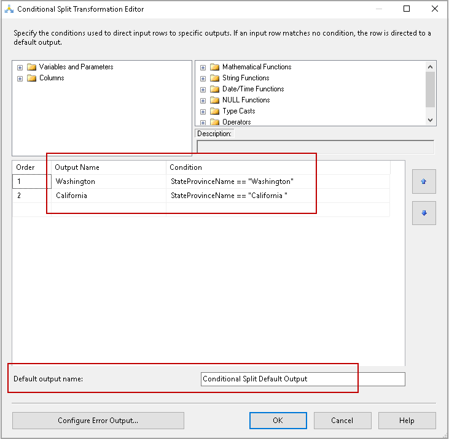The width and height of the screenshot is (449, 439).
Task: Edit the Default output name field
Action: (303, 379)
